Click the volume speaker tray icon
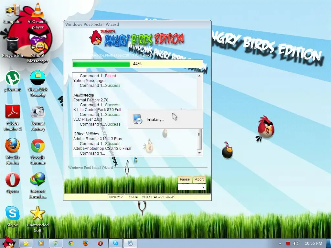Screen dimensions: 331x248 coord(295,243)
